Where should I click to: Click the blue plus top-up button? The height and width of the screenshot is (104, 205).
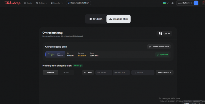pos(196,3)
